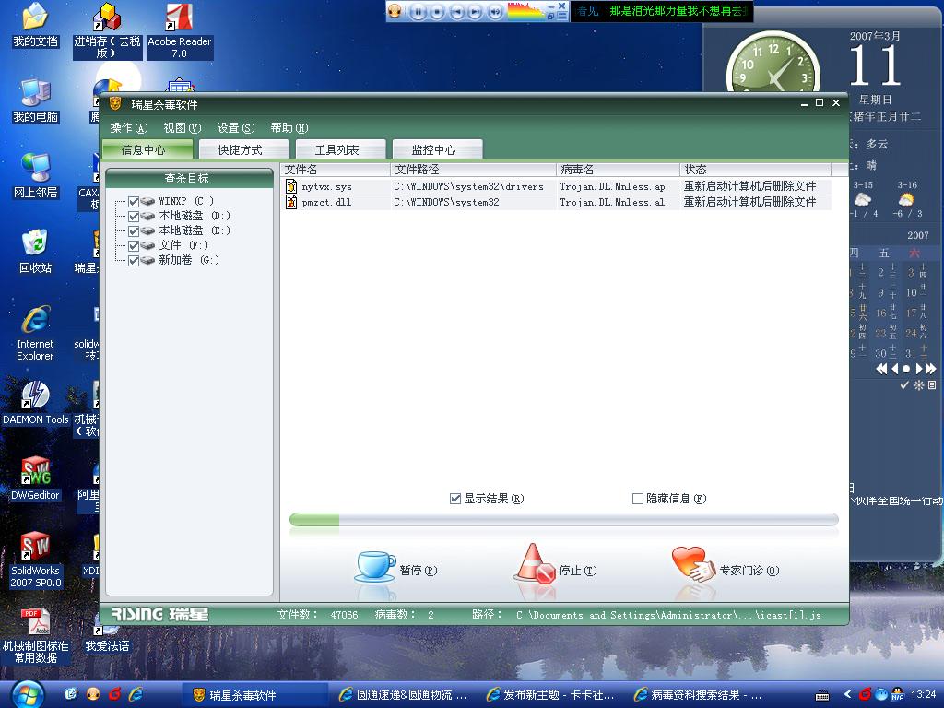Uncheck the 新加卷 (G:) drive checkbox
This screenshot has height=708, width=944.
point(135,260)
